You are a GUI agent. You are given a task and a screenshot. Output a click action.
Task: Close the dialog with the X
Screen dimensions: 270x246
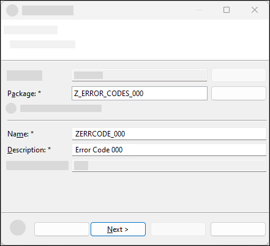(x=255, y=10)
